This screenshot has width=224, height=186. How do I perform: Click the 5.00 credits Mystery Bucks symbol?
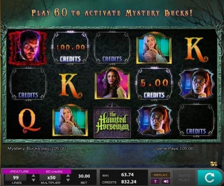coord(154,84)
